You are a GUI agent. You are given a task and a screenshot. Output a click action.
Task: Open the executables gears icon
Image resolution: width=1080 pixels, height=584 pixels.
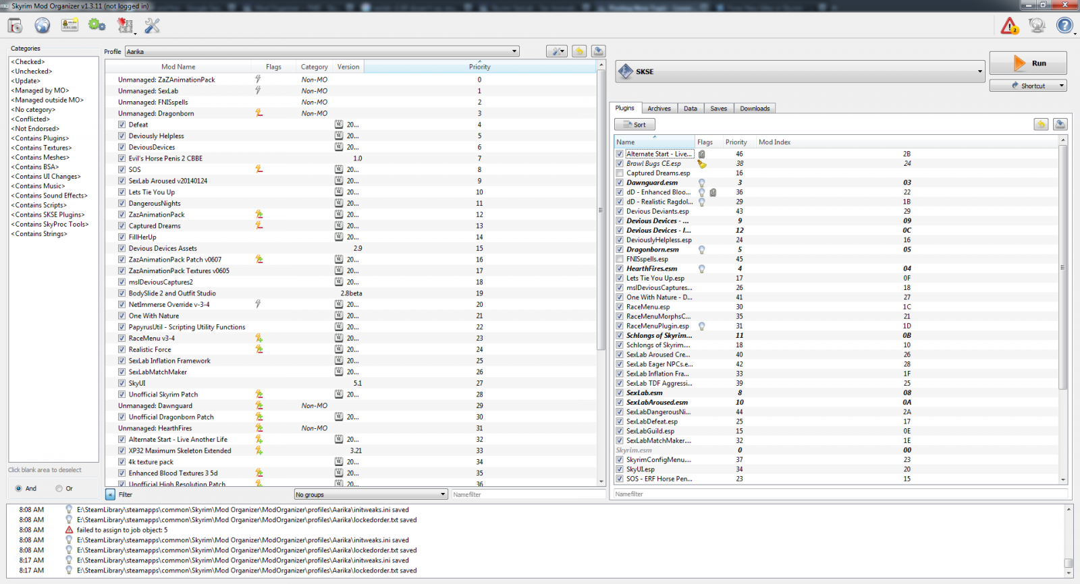click(97, 26)
